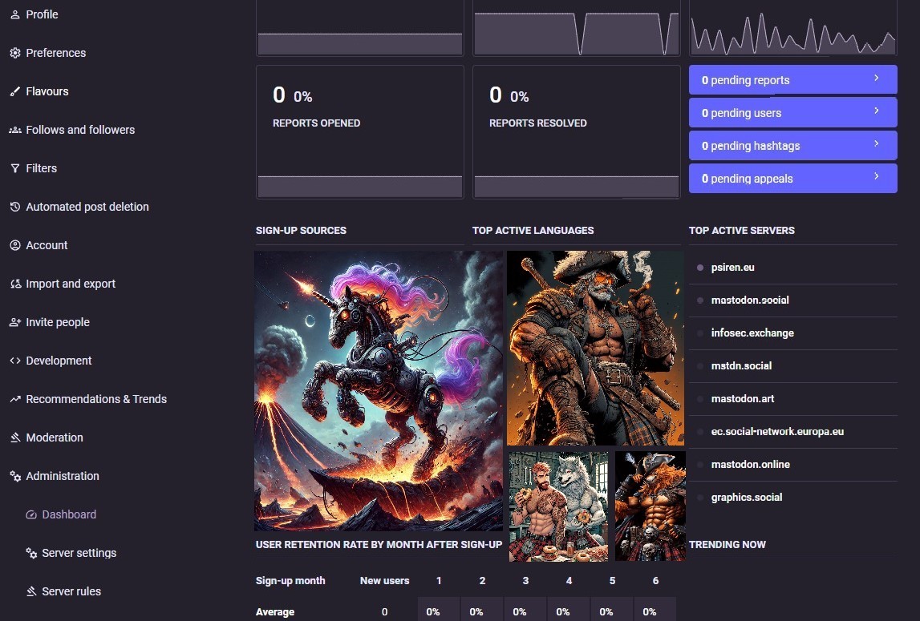
Task: Click the Account user circle icon
Action: [15, 245]
